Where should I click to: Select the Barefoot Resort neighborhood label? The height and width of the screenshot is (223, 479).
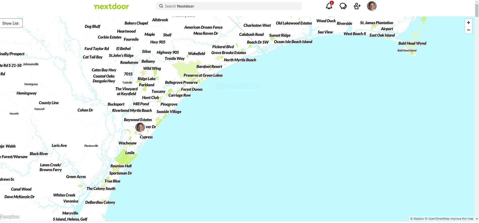209,67
